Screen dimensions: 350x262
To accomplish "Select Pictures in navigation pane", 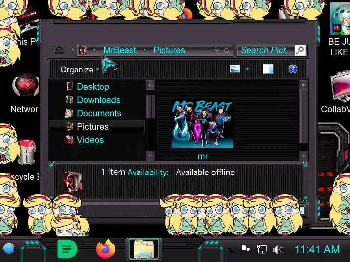I will (97, 127).
